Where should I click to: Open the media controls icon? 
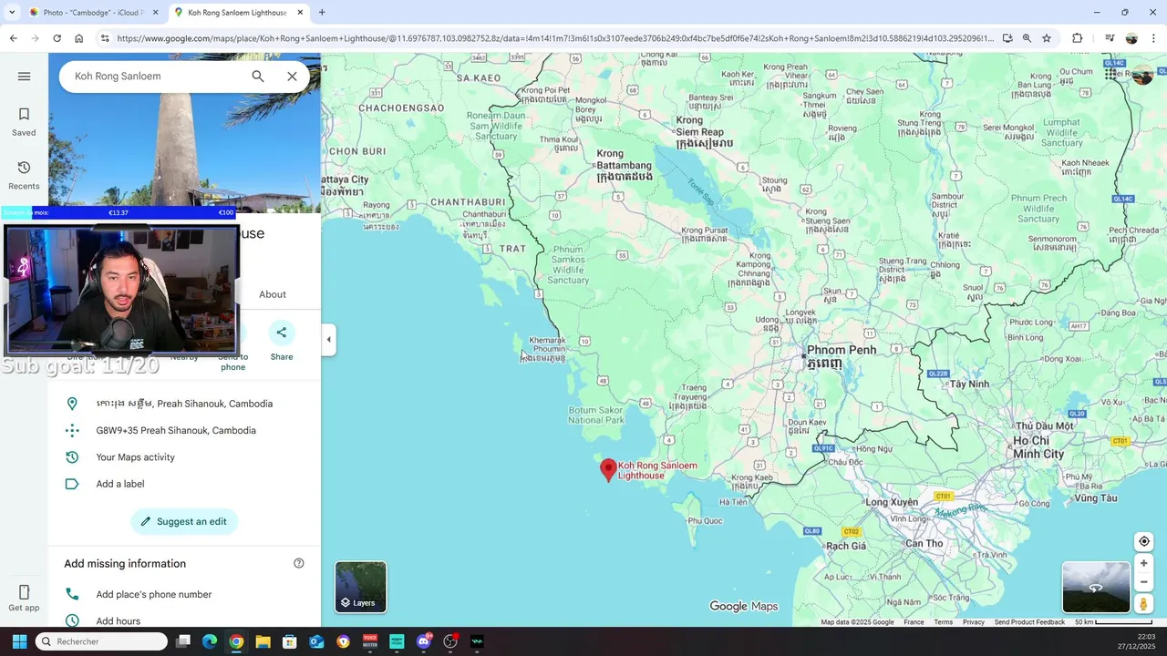[1110, 38]
